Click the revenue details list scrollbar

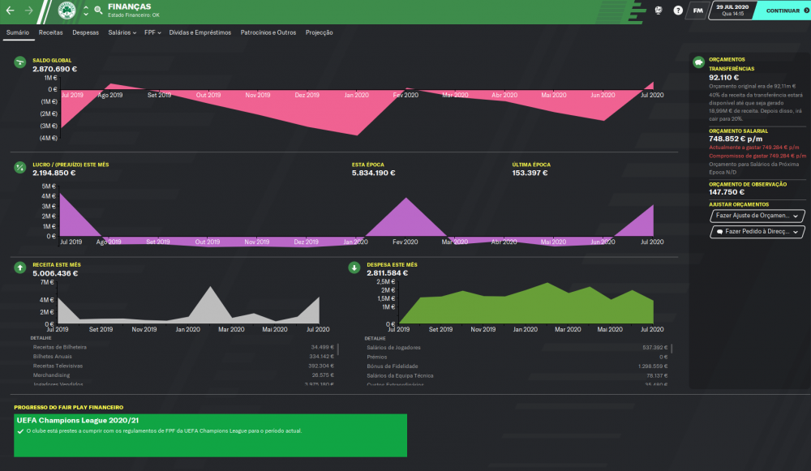click(x=337, y=349)
